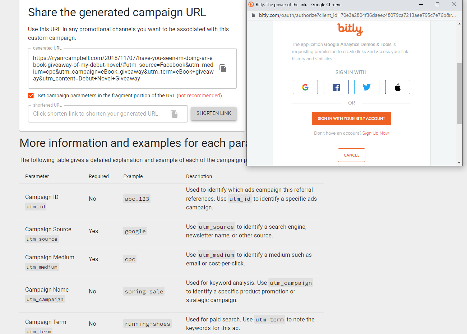Image resolution: width=467 pixels, height=334 pixels.
Task: Sign in to Bitly with Apple
Action: pyautogui.click(x=398, y=87)
